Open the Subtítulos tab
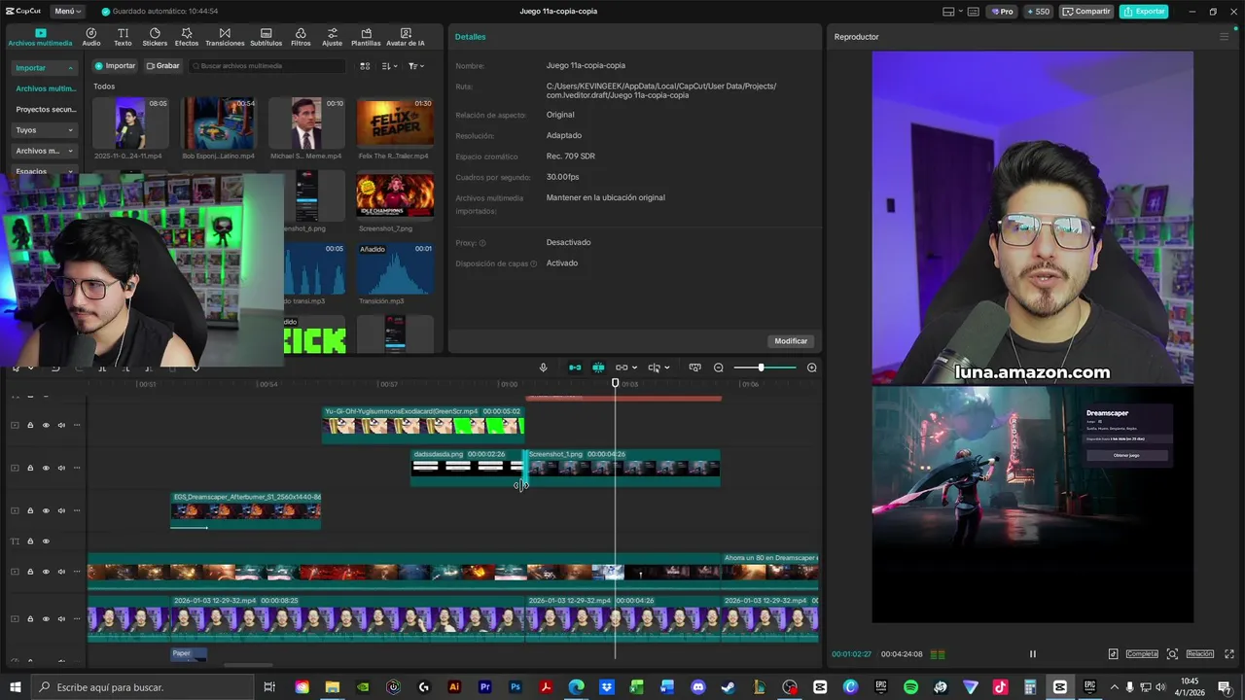This screenshot has width=1245, height=700. pyautogui.click(x=266, y=37)
